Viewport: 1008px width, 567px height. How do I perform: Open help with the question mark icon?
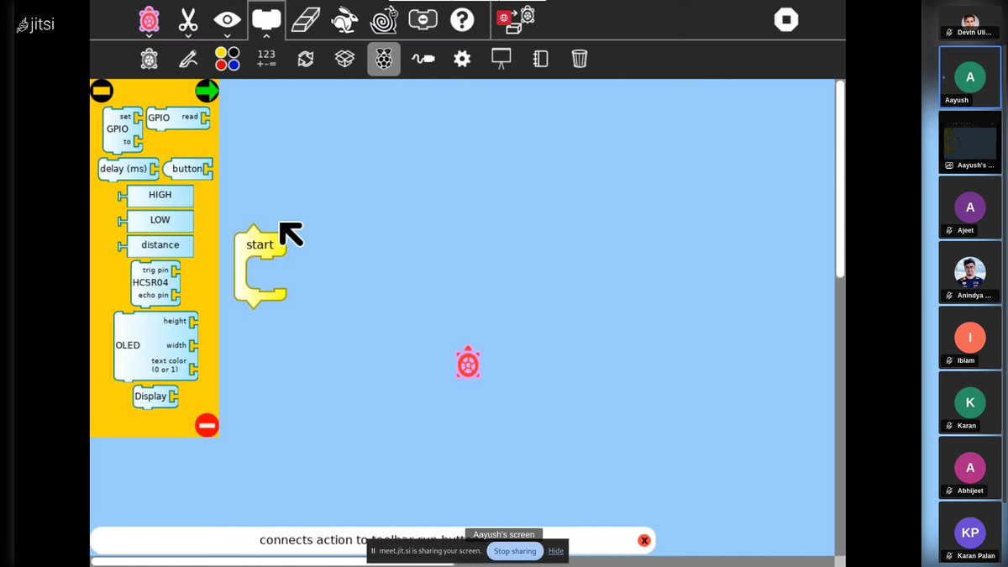coord(462,19)
